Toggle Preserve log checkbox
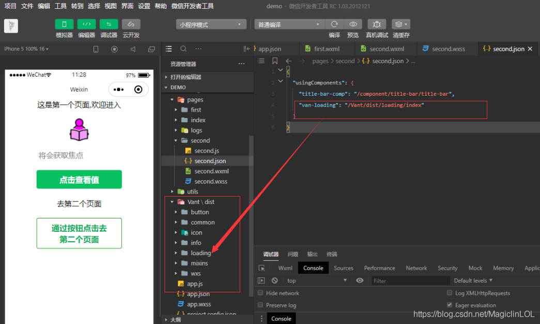Viewport: 540px width, 324px height. (x=260, y=305)
